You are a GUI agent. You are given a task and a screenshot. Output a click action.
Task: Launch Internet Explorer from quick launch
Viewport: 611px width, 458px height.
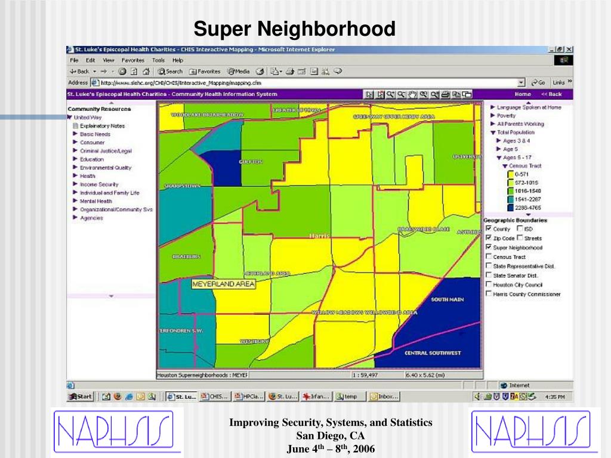click(129, 397)
